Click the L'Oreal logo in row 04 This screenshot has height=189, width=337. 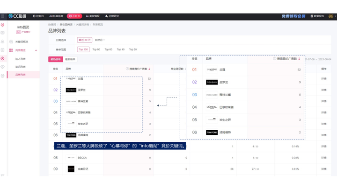[x=71, y=112]
